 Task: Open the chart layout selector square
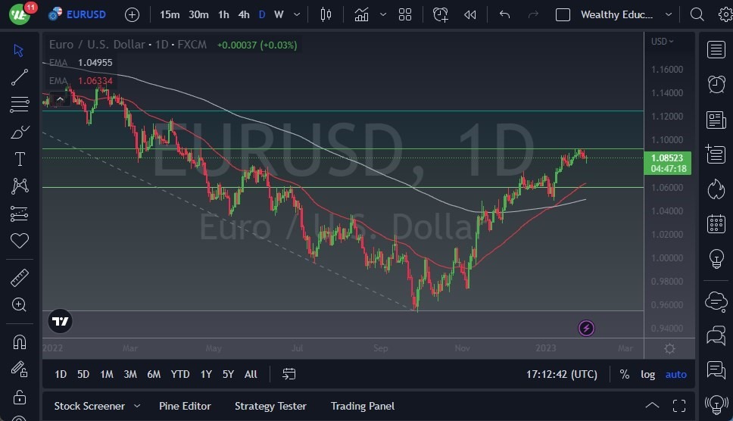[563, 15]
